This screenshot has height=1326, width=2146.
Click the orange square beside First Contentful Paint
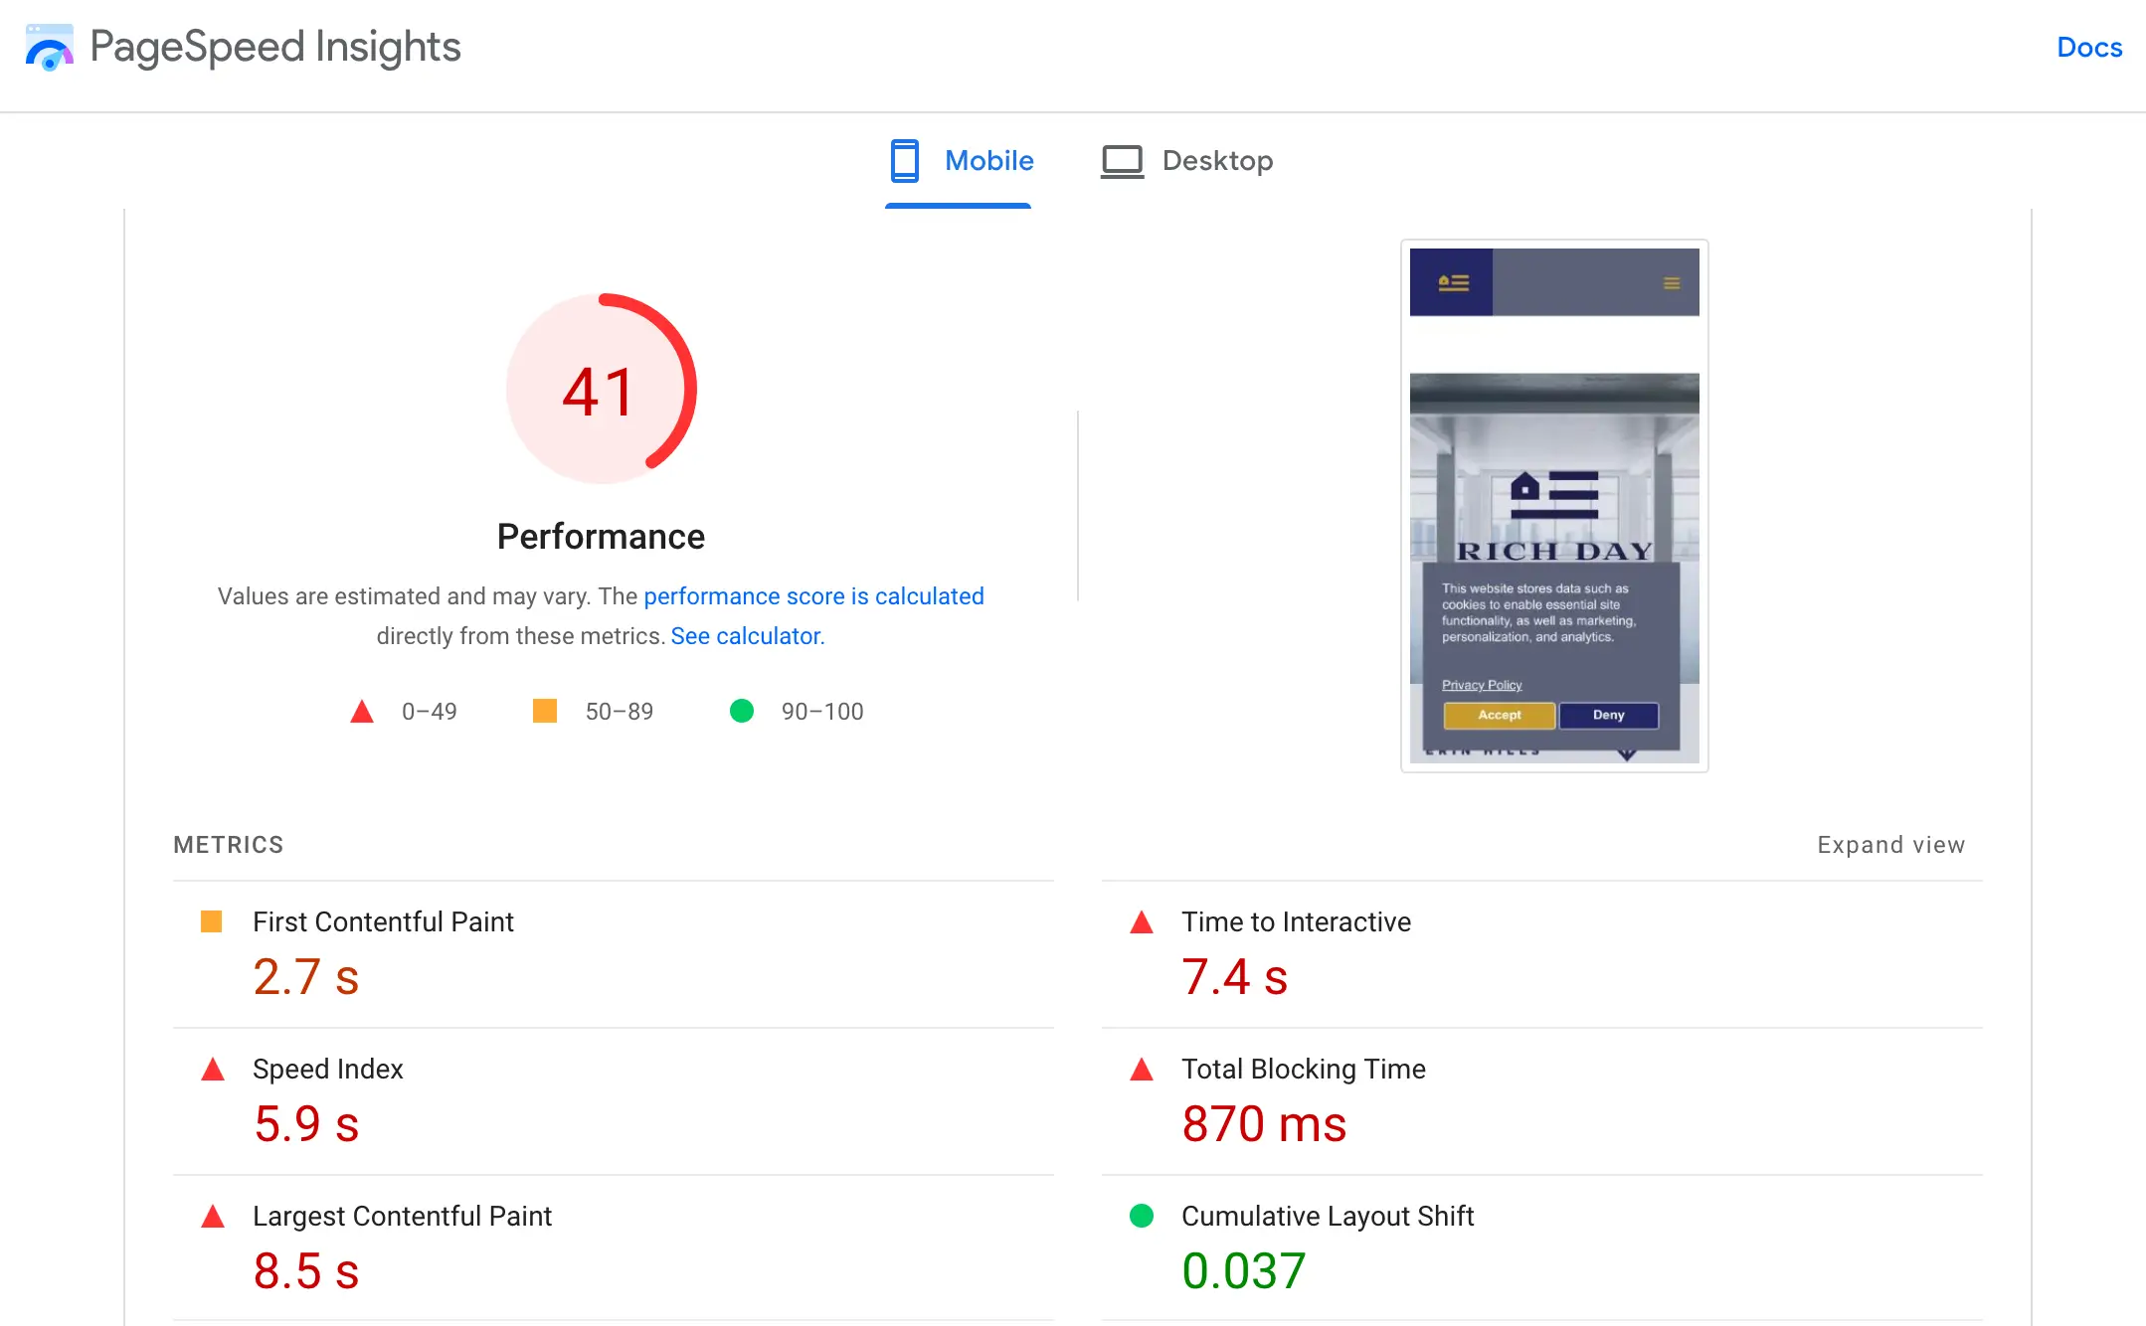pyautogui.click(x=212, y=921)
